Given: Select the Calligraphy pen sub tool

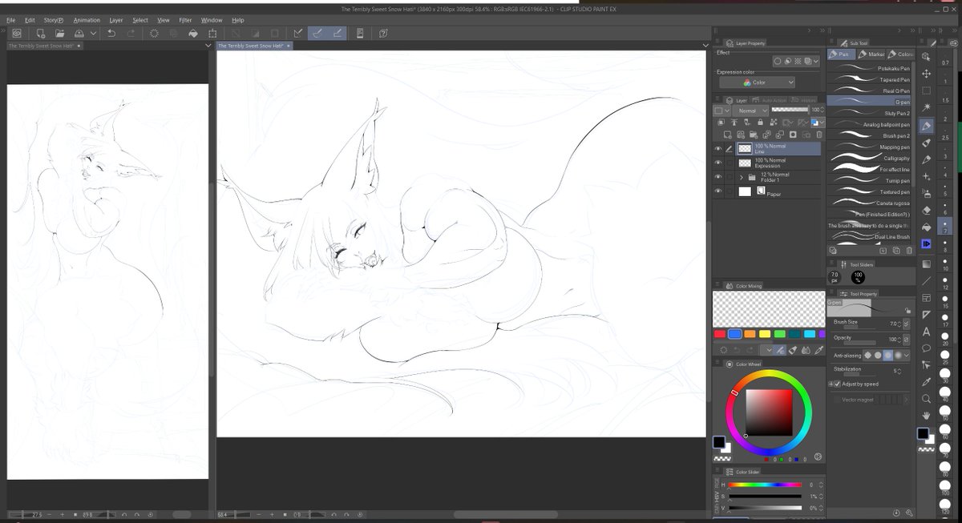Looking at the screenshot, I should click(869, 158).
